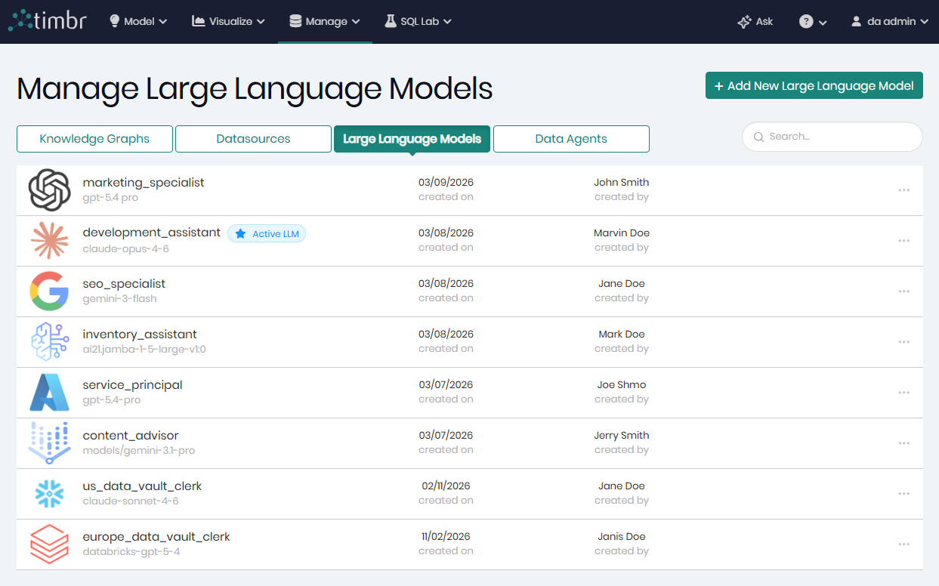The width and height of the screenshot is (939, 586).
Task: Click the AI21 brain icon for inventory_assistant
Action: 48,341
